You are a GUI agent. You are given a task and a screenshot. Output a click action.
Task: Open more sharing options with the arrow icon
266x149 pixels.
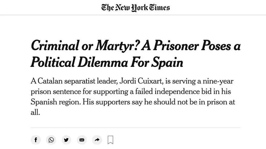click(x=97, y=140)
